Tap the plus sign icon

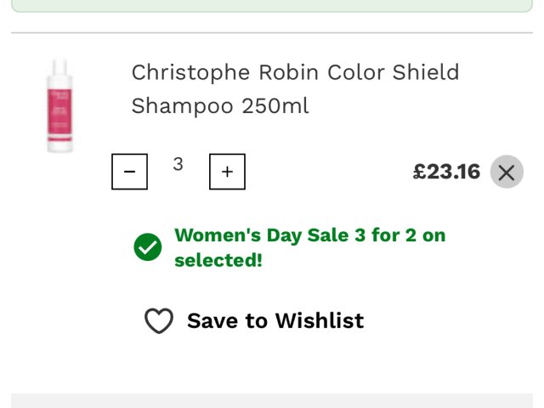pyautogui.click(x=227, y=172)
